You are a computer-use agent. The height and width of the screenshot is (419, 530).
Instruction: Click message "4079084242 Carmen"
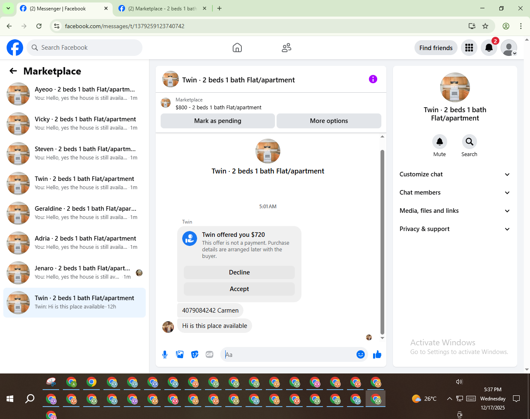click(x=210, y=311)
